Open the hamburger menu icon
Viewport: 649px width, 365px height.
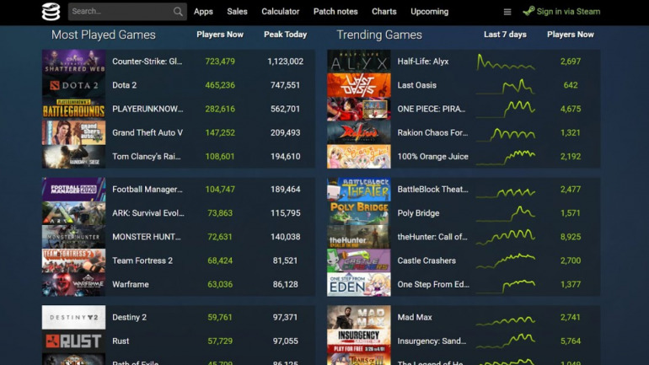(507, 12)
